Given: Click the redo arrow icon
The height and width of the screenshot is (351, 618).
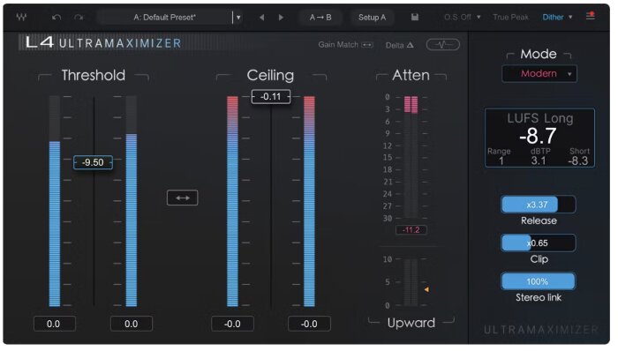Looking at the screenshot, I should (x=79, y=18).
